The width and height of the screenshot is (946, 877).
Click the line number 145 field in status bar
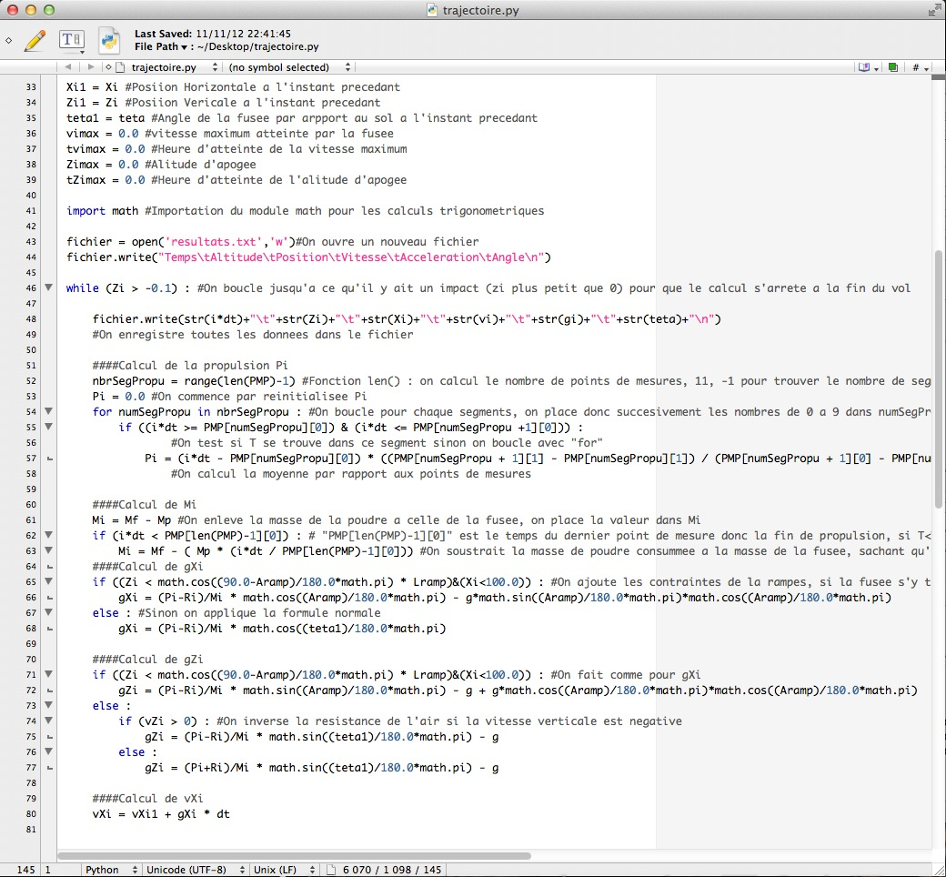pos(26,870)
